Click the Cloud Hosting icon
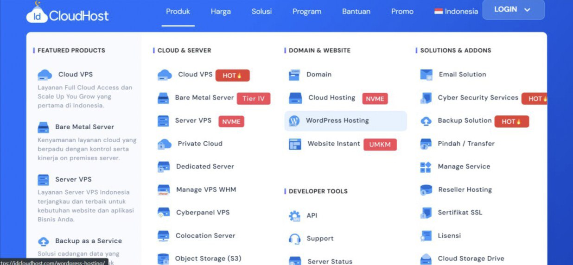 tap(295, 98)
